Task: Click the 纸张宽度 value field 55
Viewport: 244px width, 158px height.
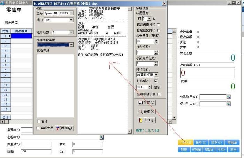Action: 145,41
